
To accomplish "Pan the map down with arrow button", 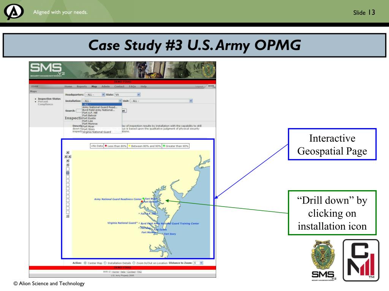I will point(68,161).
